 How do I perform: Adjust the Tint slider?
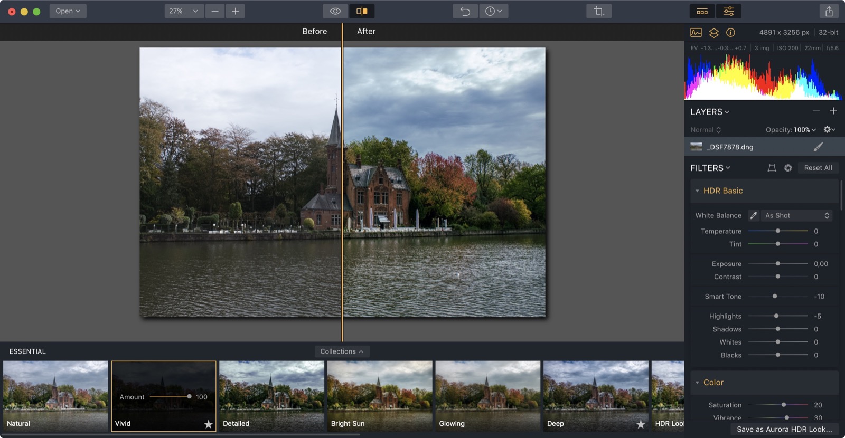(x=778, y=244)
